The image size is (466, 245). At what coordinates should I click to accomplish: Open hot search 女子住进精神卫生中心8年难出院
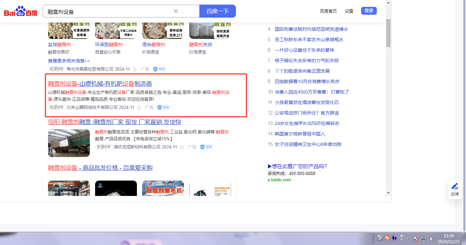[x=308, y=144]
